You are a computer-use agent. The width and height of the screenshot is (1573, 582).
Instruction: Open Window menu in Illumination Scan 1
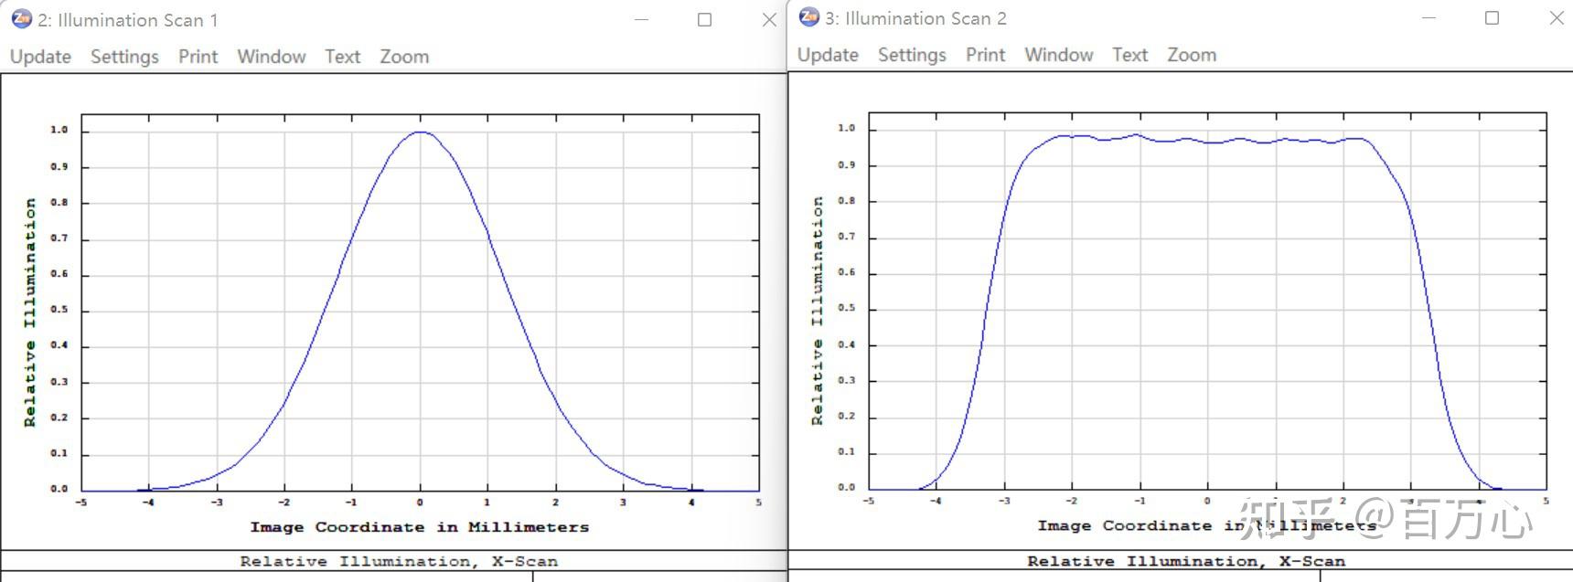click(272, 57)
